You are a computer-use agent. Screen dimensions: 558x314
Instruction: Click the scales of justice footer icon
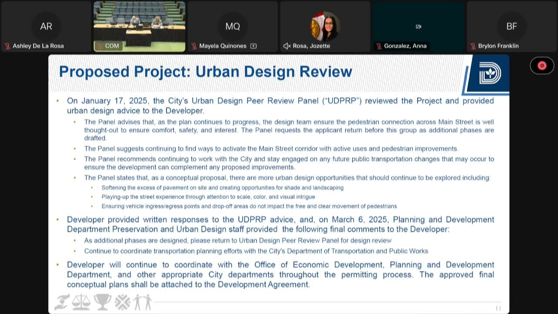click(82, 302)
